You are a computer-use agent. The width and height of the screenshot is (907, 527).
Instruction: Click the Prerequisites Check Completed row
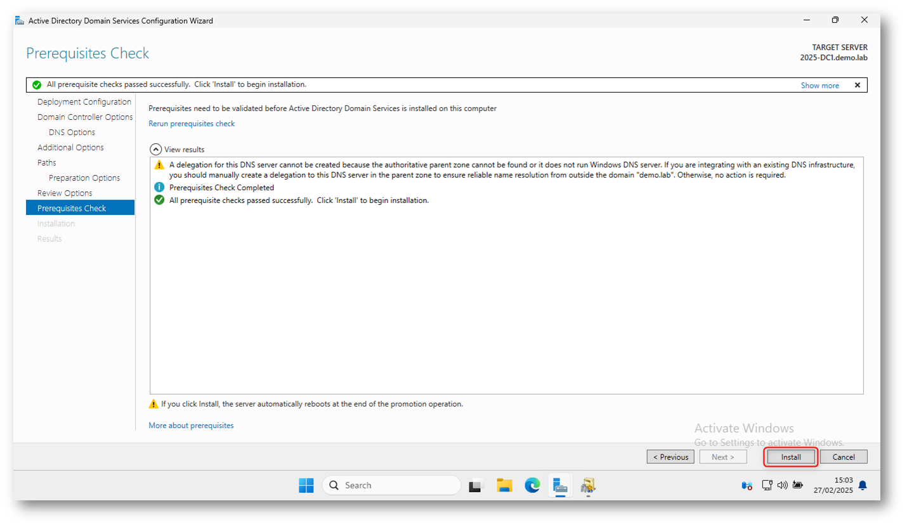click(221, 188)
